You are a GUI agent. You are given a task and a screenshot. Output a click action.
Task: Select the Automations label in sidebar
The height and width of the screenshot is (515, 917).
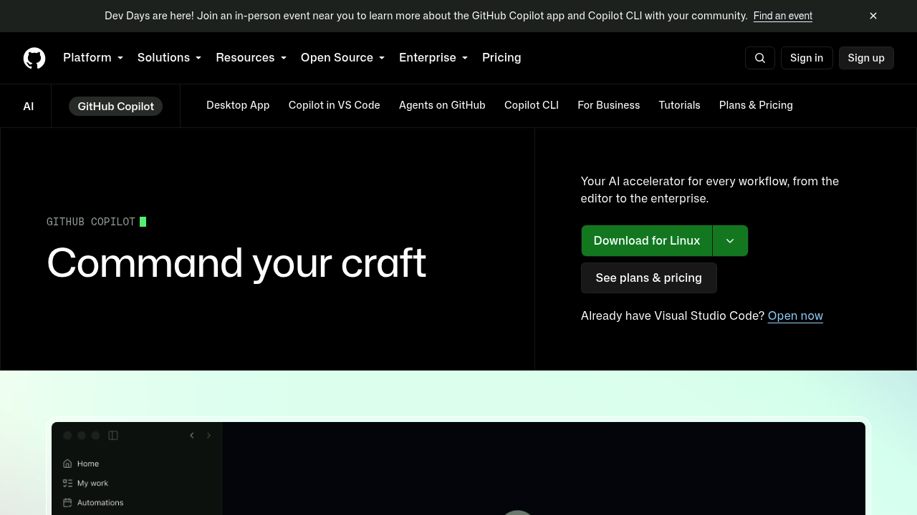(100, 502)
